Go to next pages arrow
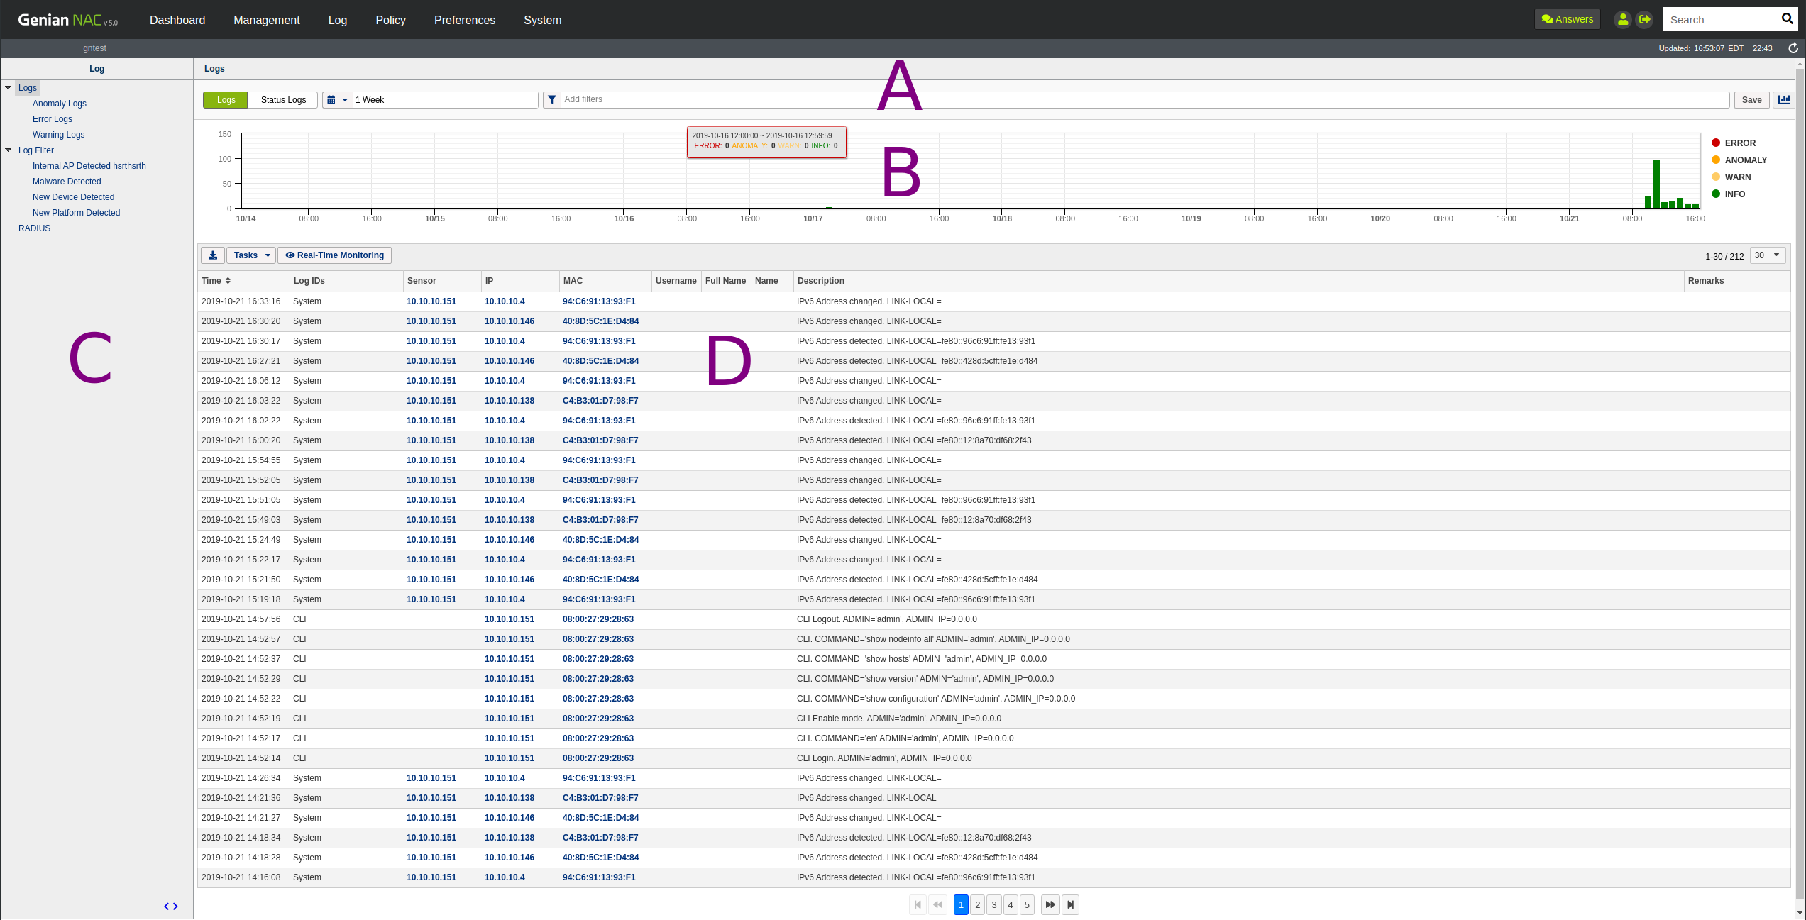Screen dimensions: 1806x920 click(1050, 904)
